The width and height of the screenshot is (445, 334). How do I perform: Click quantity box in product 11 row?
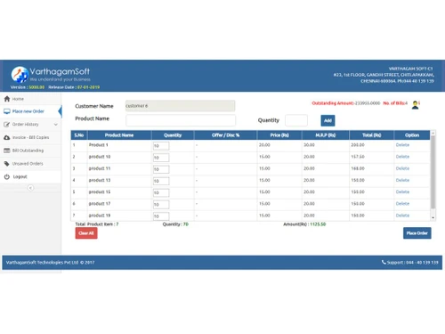coord(161,169)
